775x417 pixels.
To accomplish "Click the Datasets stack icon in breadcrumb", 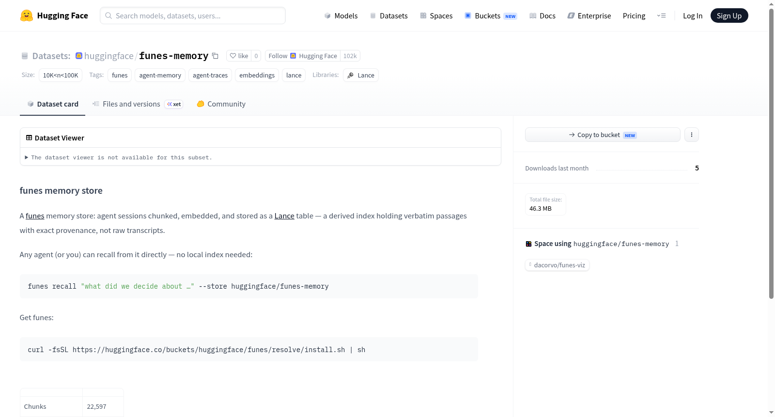I will (x=25, y=56).
